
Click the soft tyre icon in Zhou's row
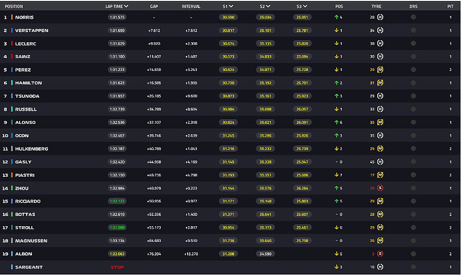(380, 188)
